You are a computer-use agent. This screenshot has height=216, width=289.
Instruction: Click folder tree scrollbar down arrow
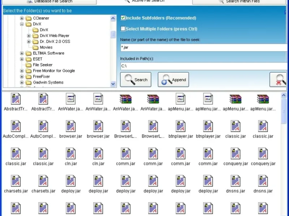pos(113,84)
